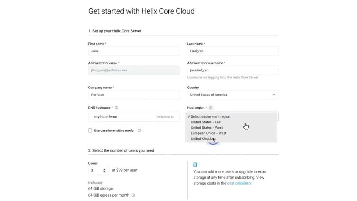Click the Host region info icon
This screenshot has width=357, height=201.
click(x=211, y=108)
